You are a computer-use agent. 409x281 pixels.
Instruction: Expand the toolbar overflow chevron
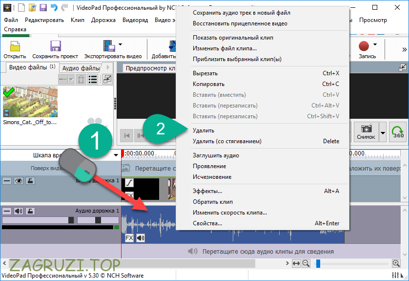point(404,50)
